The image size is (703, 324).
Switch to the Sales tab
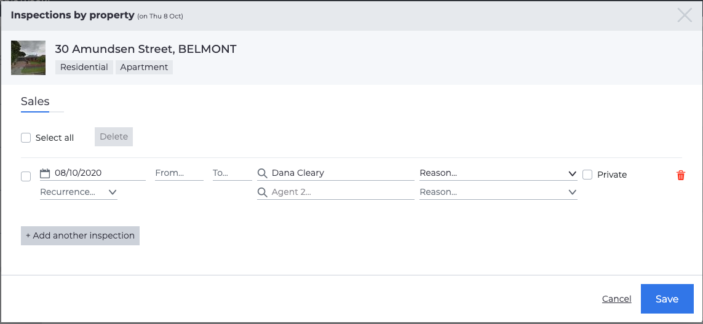(35, 101)
